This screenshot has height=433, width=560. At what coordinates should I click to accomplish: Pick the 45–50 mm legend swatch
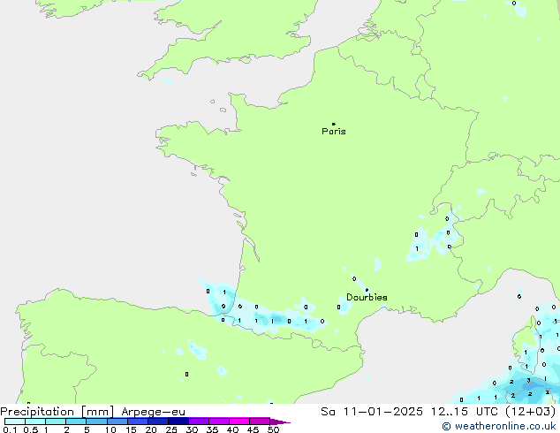[260, 422]
